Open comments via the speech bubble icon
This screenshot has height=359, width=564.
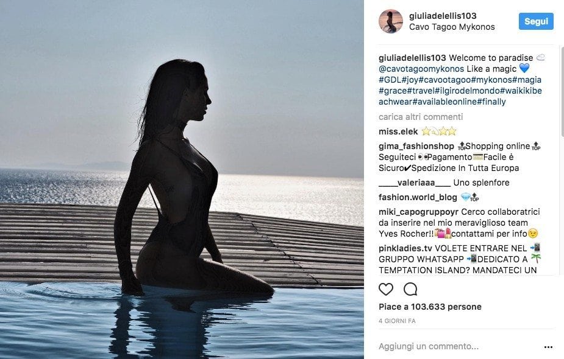[x=410, y=289]
